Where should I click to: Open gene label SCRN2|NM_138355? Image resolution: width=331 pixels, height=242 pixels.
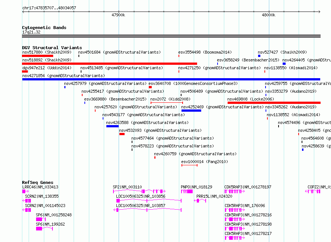pyautogui.click(x=42, y=196)
